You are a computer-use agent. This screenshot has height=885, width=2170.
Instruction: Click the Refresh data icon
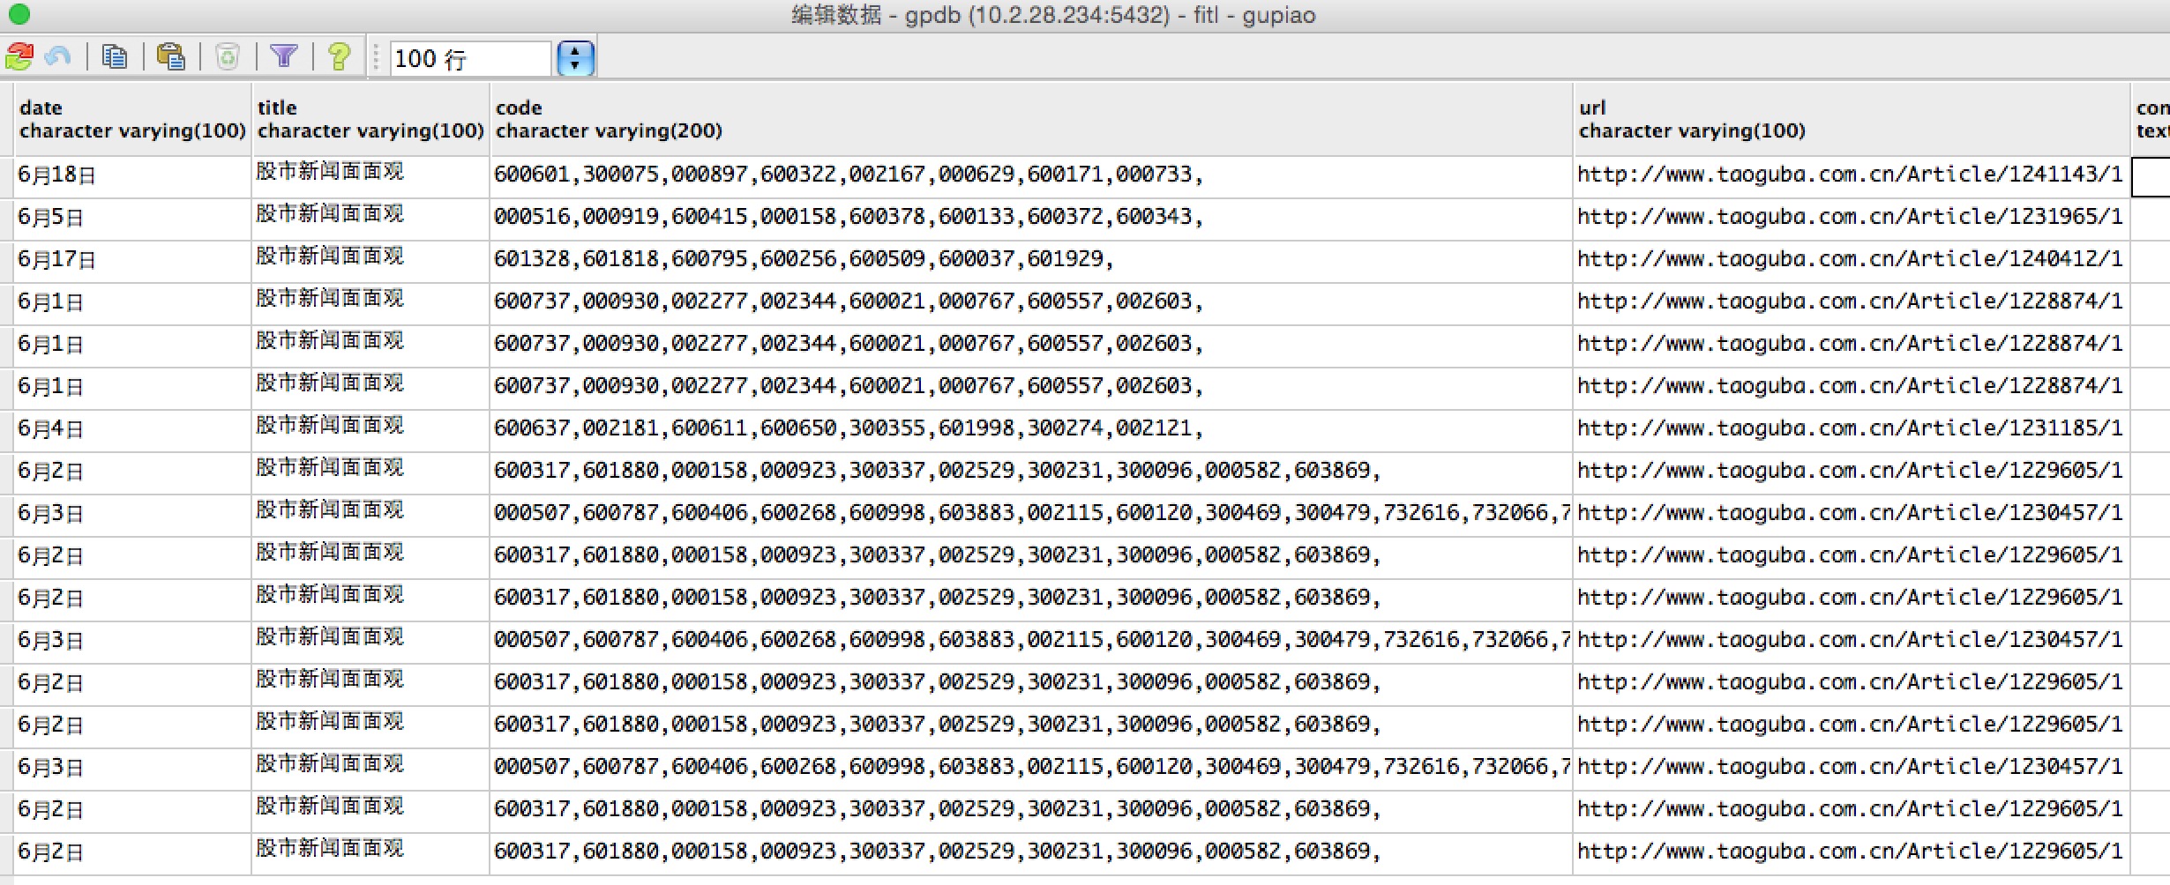(x=19, y=57)
